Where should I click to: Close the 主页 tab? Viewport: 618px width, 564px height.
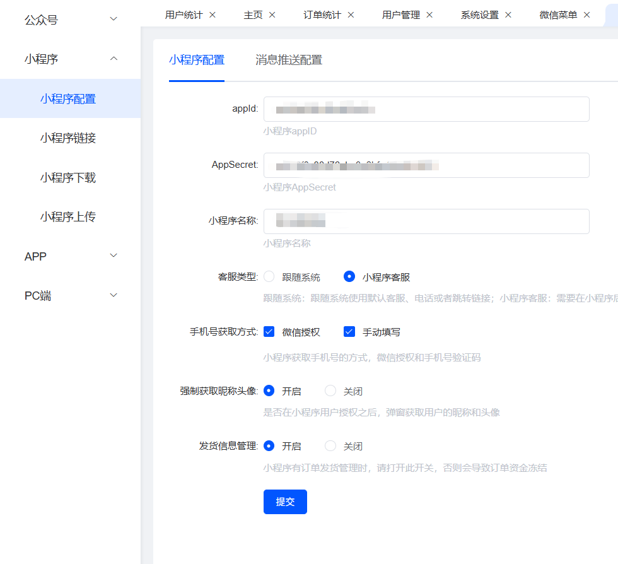(x=272, y=15)
